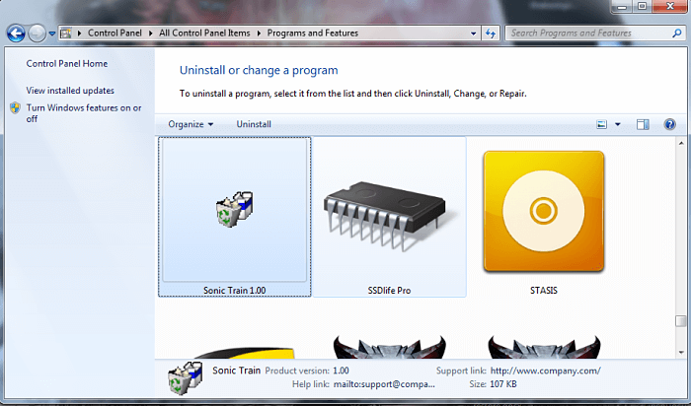Click the Change your view icon
691x406 pixels.
602,124
